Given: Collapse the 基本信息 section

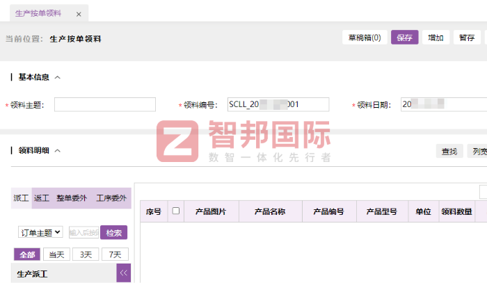Looking at the screenshot, I should point(58,77).
